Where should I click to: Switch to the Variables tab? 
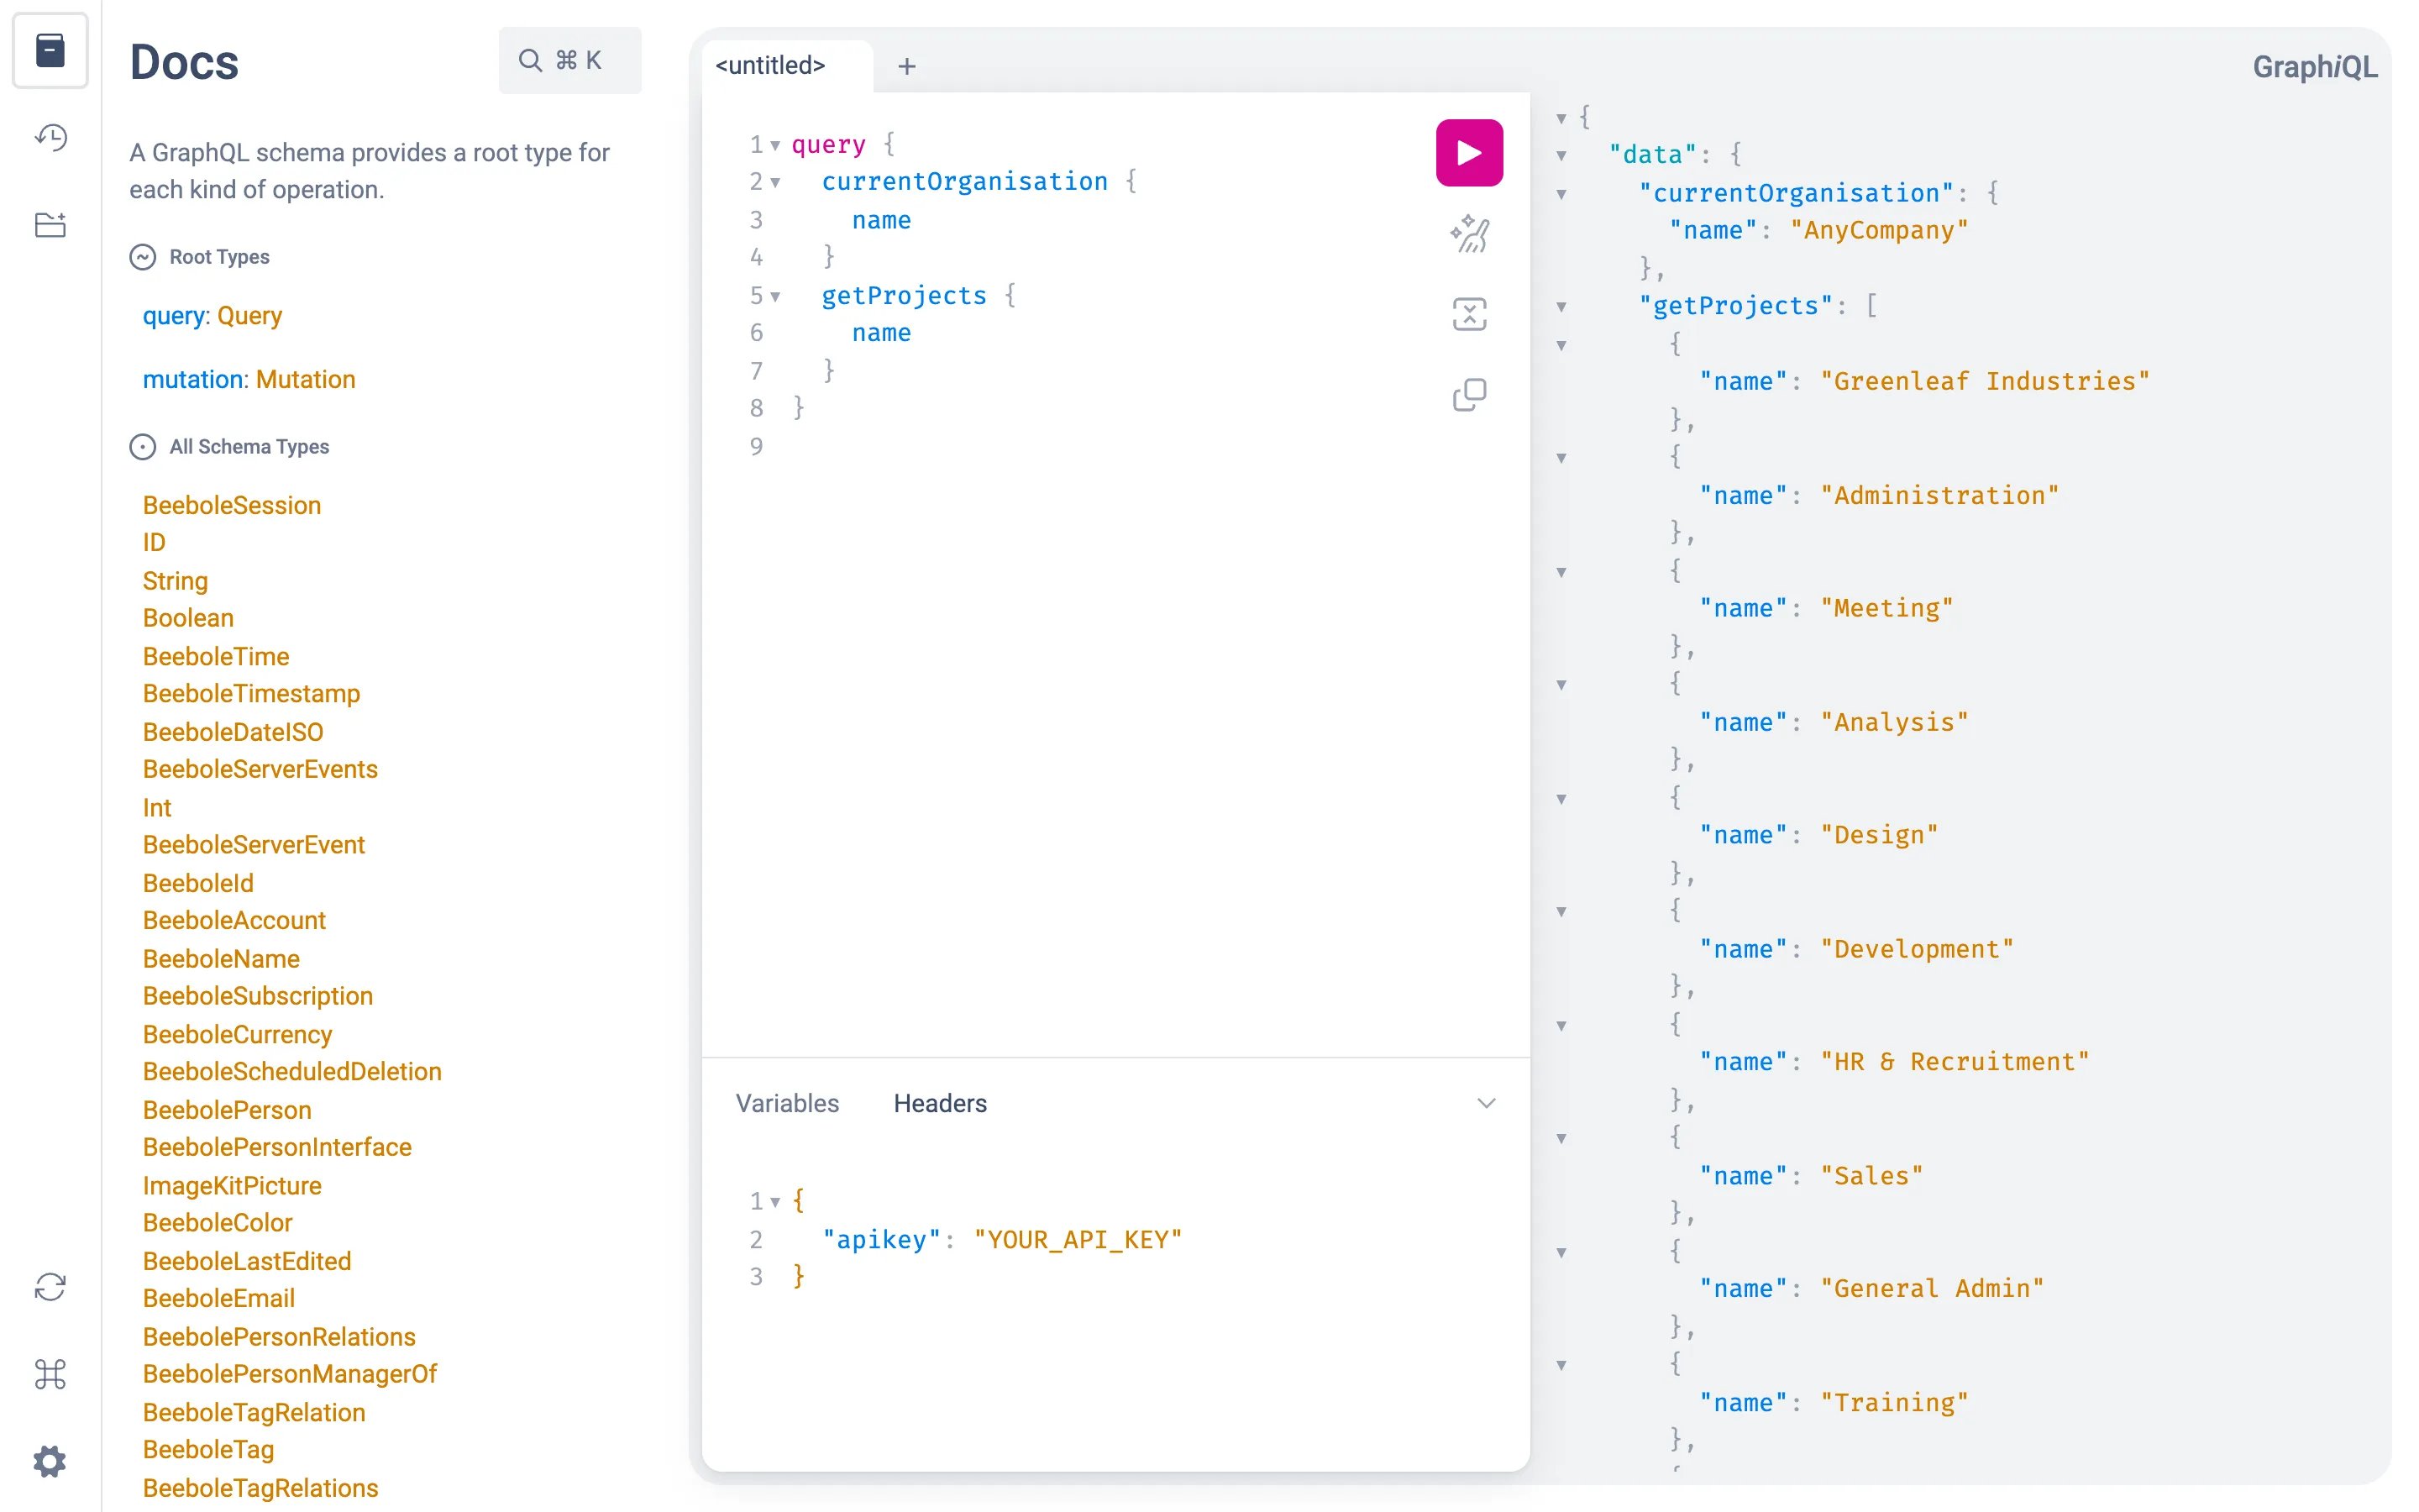click(x=788, y=1103)
